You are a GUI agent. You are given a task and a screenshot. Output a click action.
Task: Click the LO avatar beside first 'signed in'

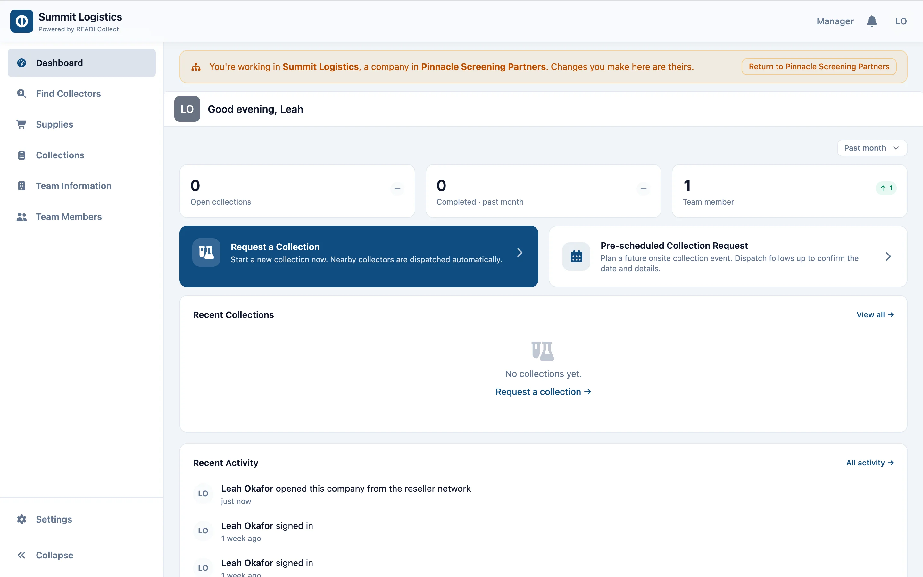(x=203, y=531)
